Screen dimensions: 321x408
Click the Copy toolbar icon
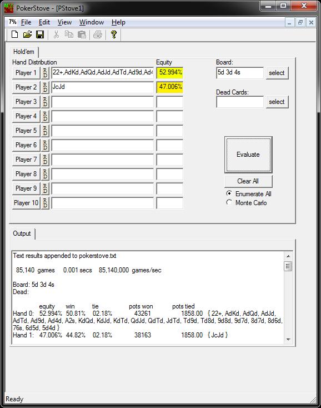69,34
